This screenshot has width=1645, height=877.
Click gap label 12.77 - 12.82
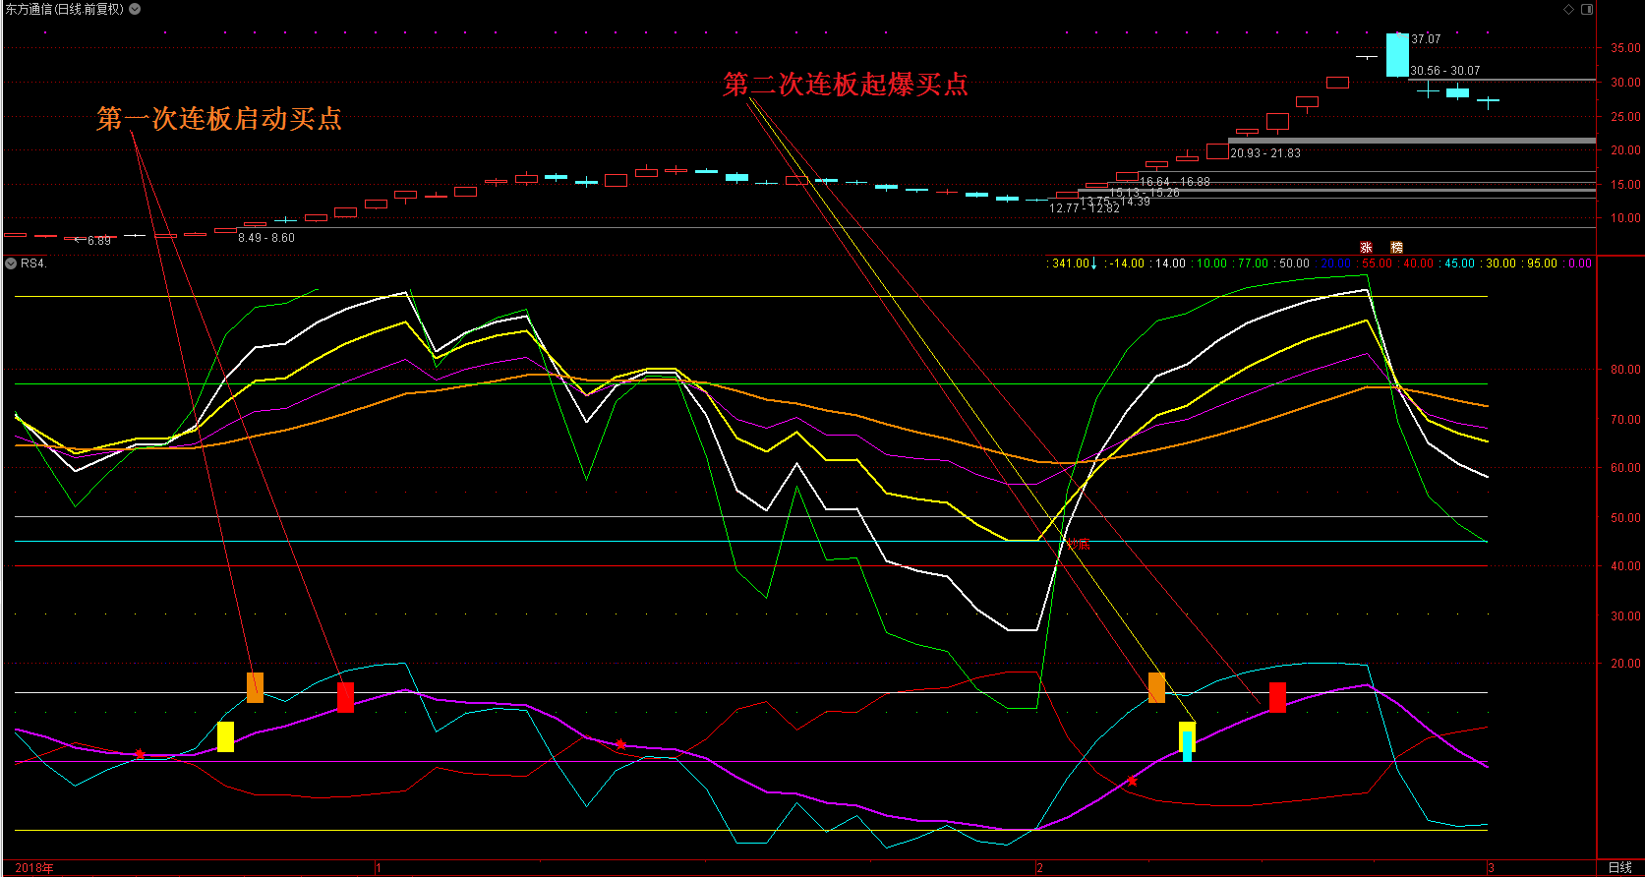pyautogui.click(x=1085, y=208)
